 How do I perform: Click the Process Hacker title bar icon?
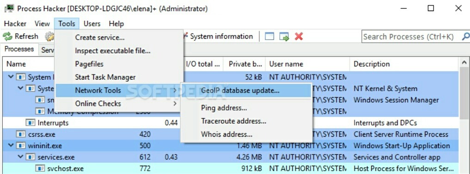pos(9,8)
